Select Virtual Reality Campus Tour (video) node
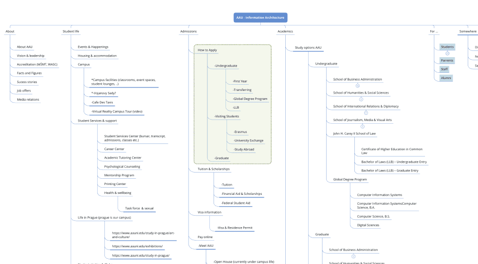The width and height of the screenshot is (478, 264). tap(117, 112)
